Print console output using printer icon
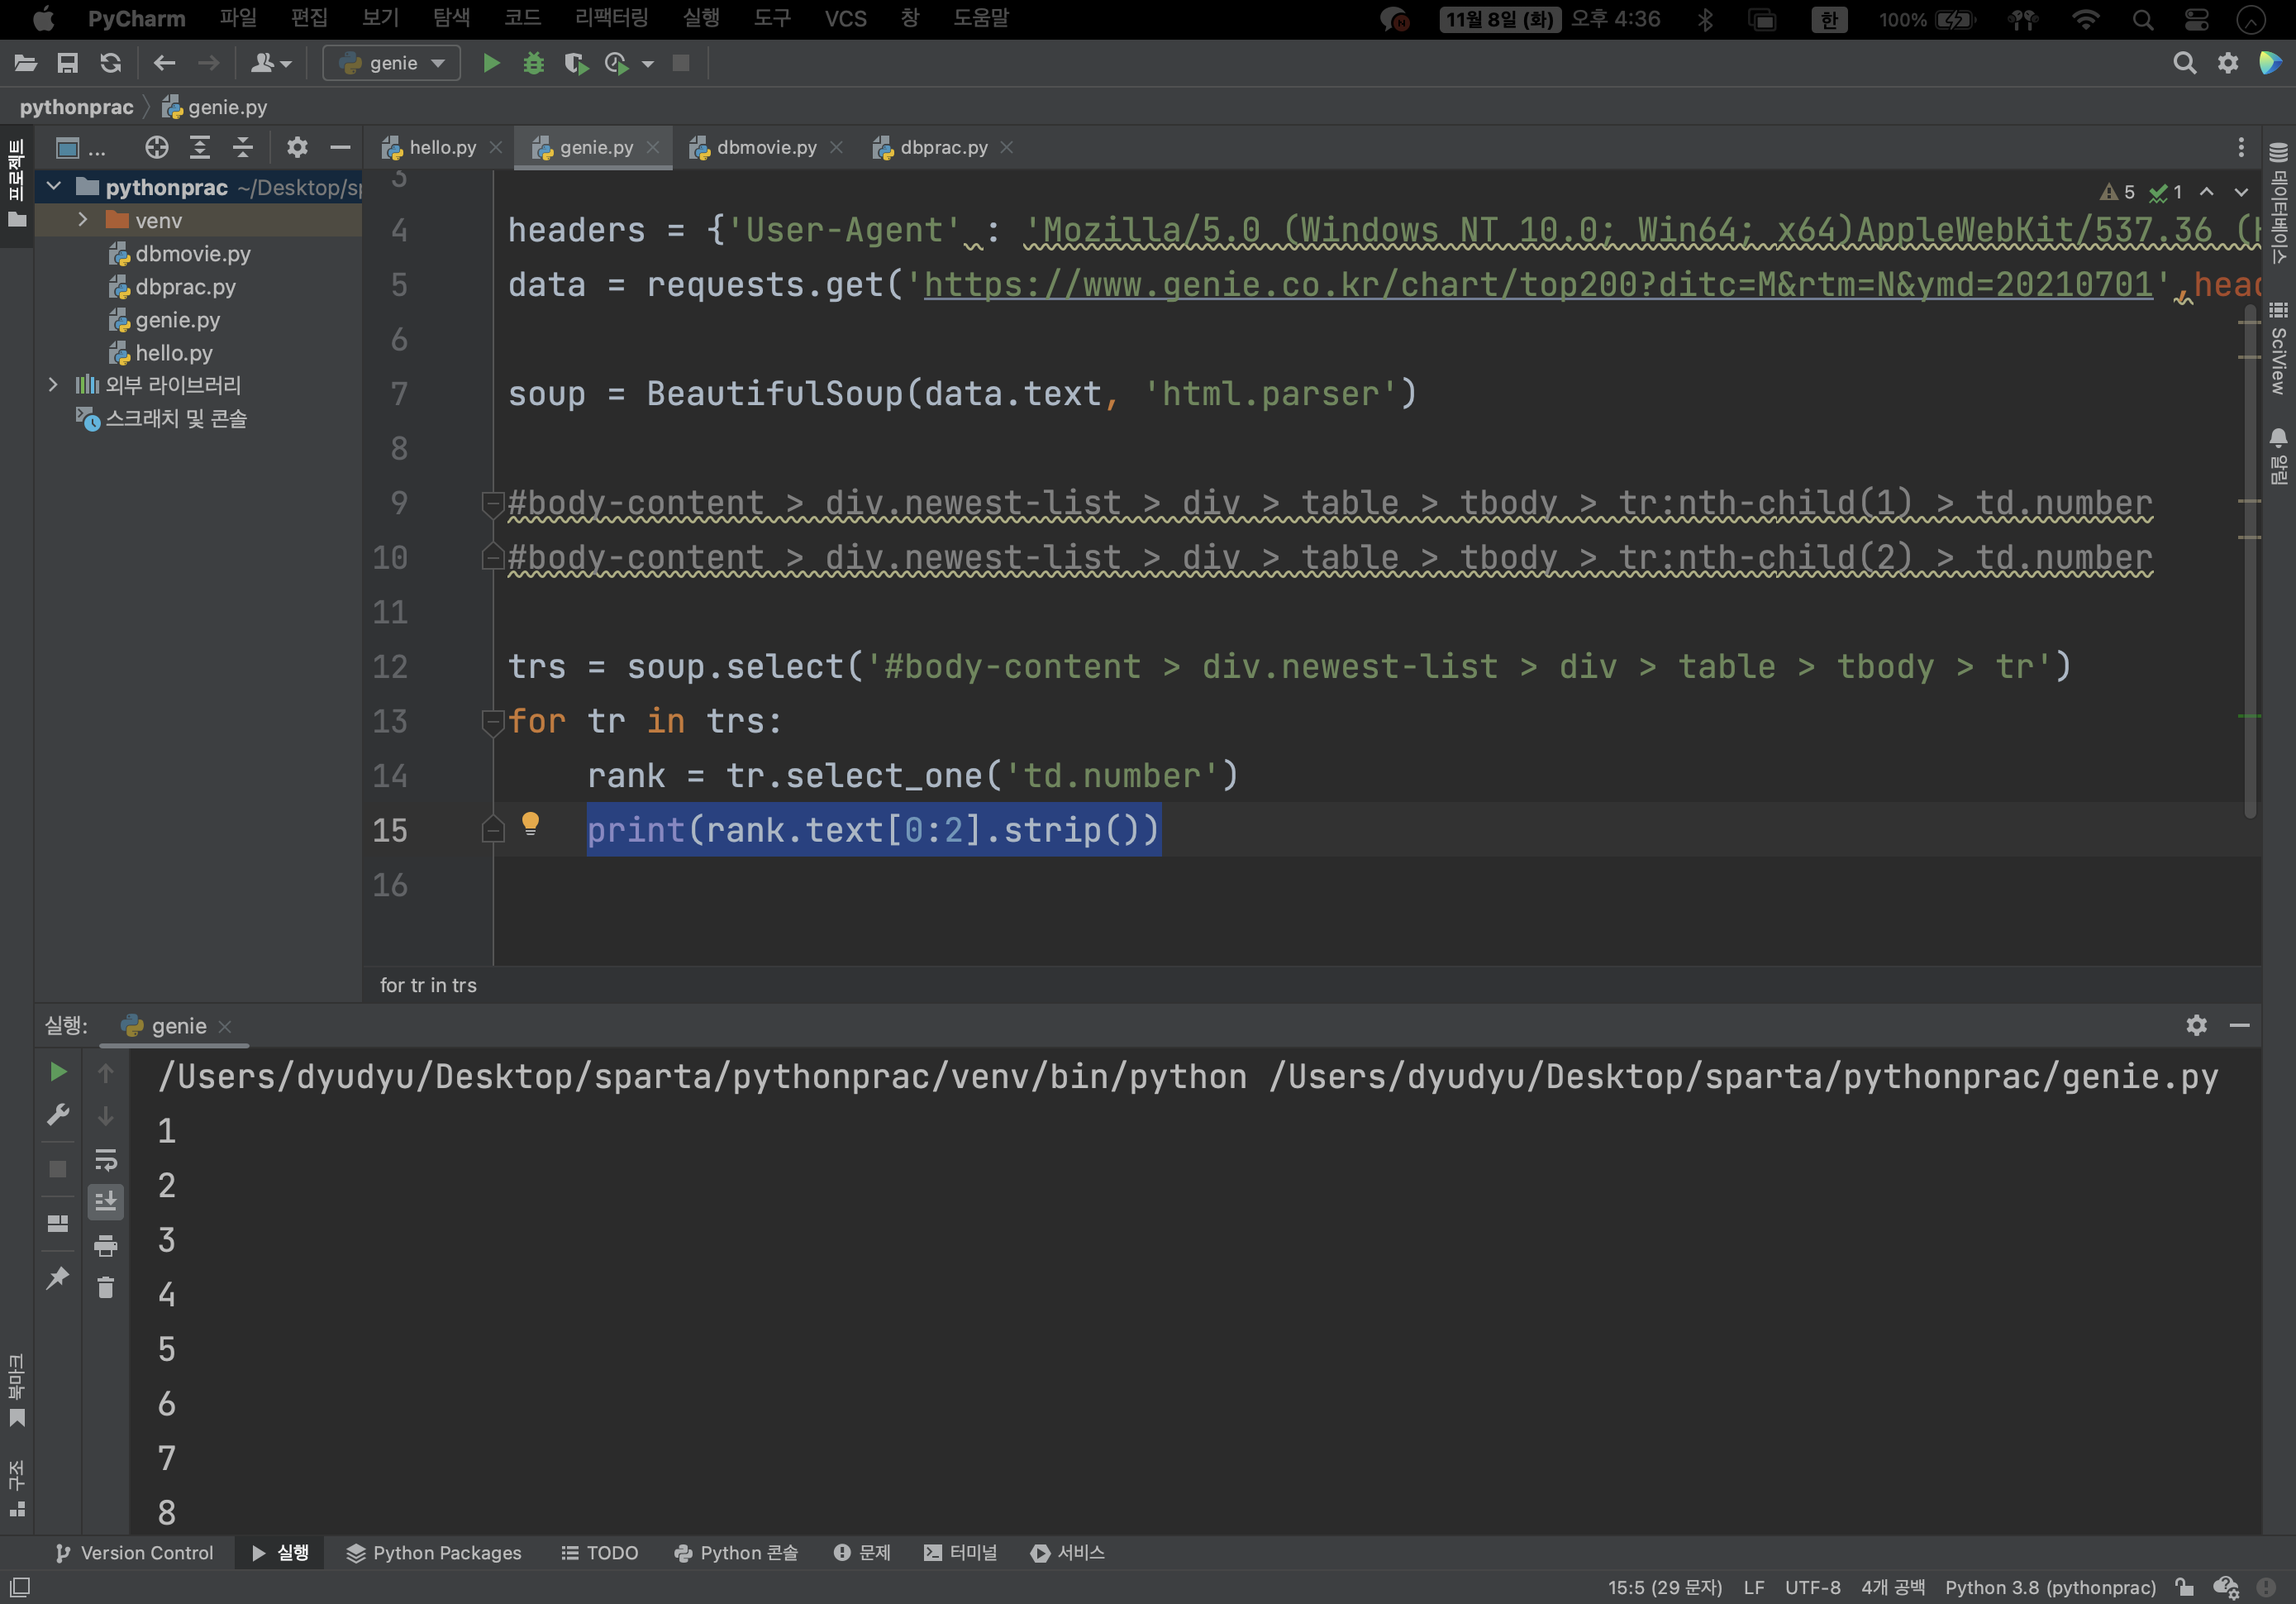The height and width of the screenshot is (1604, 2296). click(105, 1245)
